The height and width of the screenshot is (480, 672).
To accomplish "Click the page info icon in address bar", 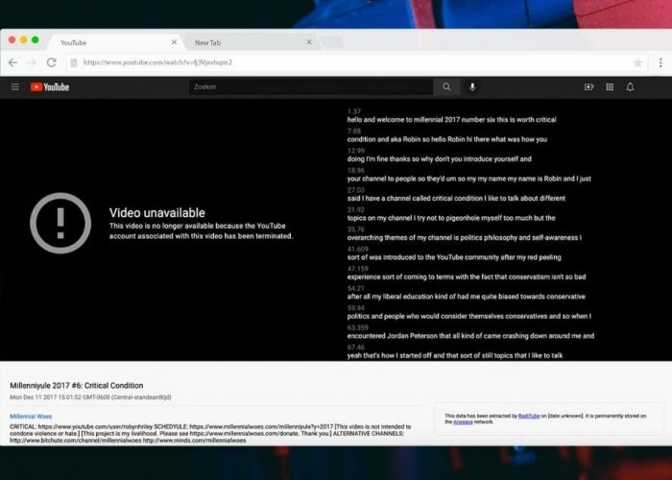I will 74,62.
